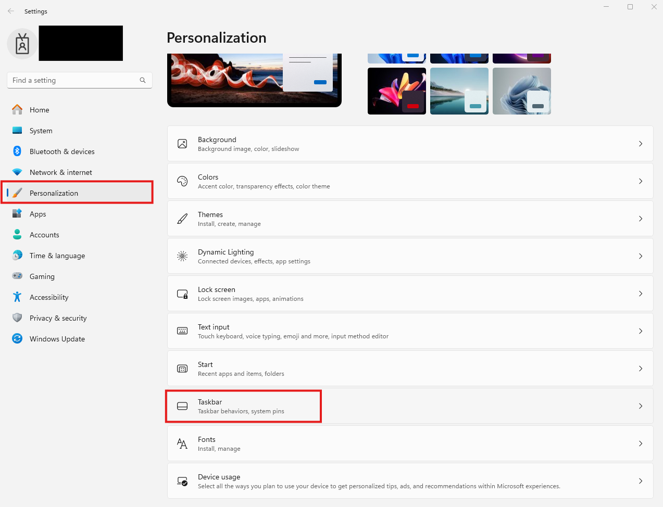Go to Gaming settings
This screenshot has width=663, height=507.
click(x=79, y=276)
